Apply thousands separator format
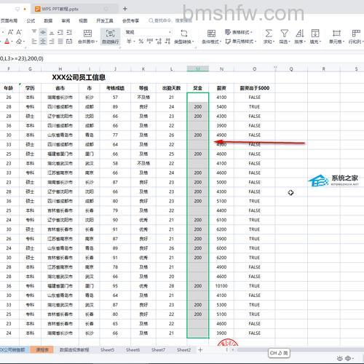 [x=150, y=41]
